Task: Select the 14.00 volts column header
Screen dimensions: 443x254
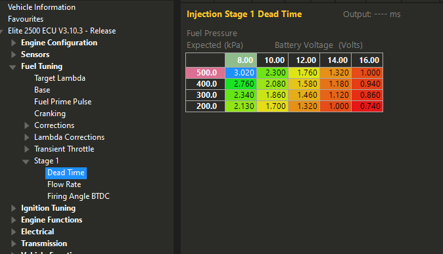Action: (x=336, y=60)
